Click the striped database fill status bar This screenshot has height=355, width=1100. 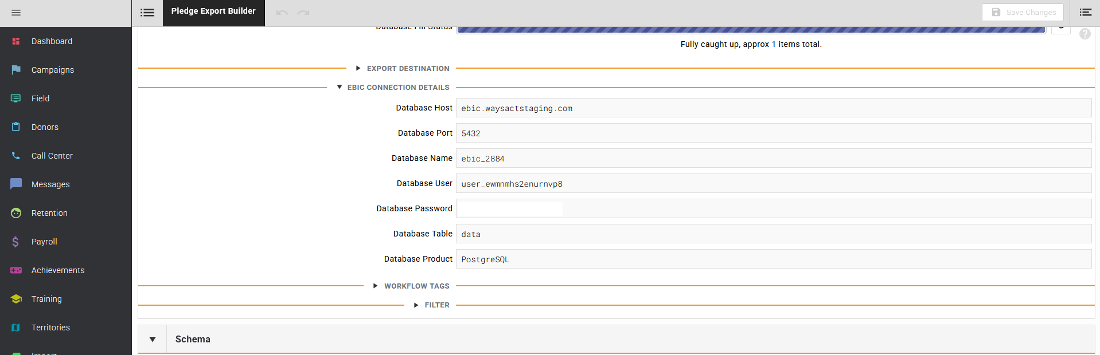click(x=750, y=30)
